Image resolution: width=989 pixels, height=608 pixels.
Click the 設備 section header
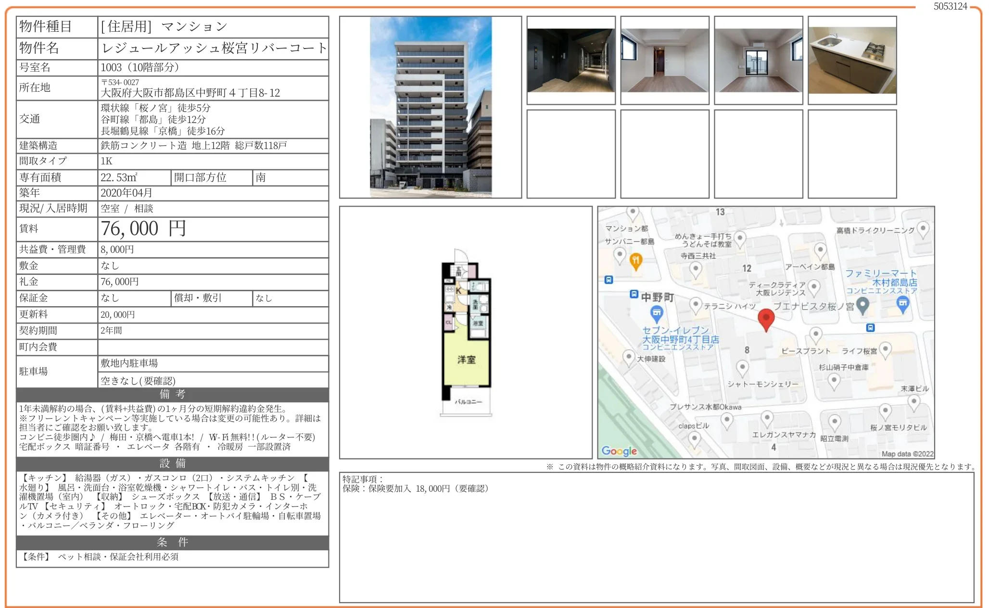[x=172, y=463]
